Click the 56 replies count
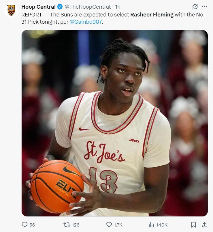This screenshot has width=213, height=232. (32, 225)
